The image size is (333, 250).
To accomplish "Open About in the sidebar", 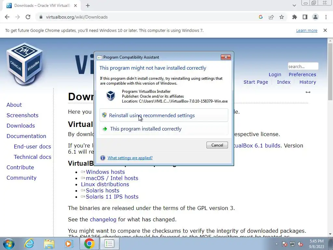I will click(14, 105).
